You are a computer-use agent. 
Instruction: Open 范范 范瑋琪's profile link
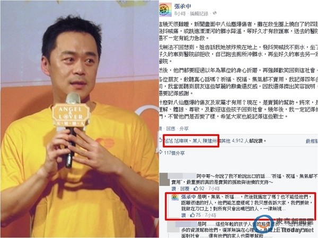click(x=175, y=141)
